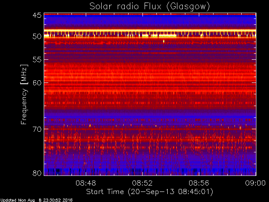Click the 09:00 time axis label
269x202 pixels.
[x=255, y=183]
